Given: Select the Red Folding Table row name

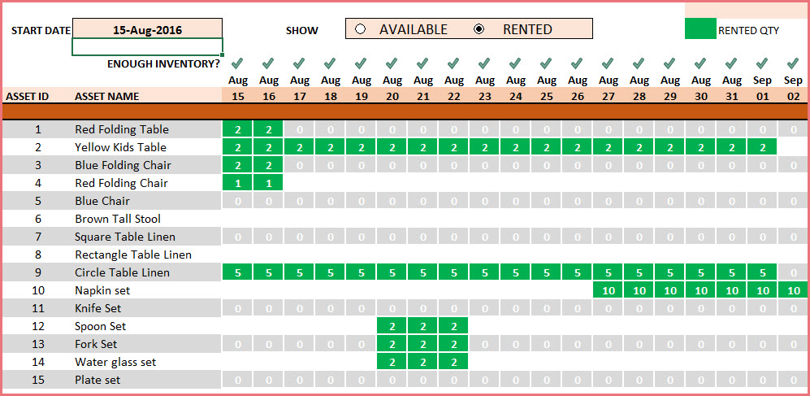Looking at the screenshot, I should pyautogui.click(x=122, y=129).
